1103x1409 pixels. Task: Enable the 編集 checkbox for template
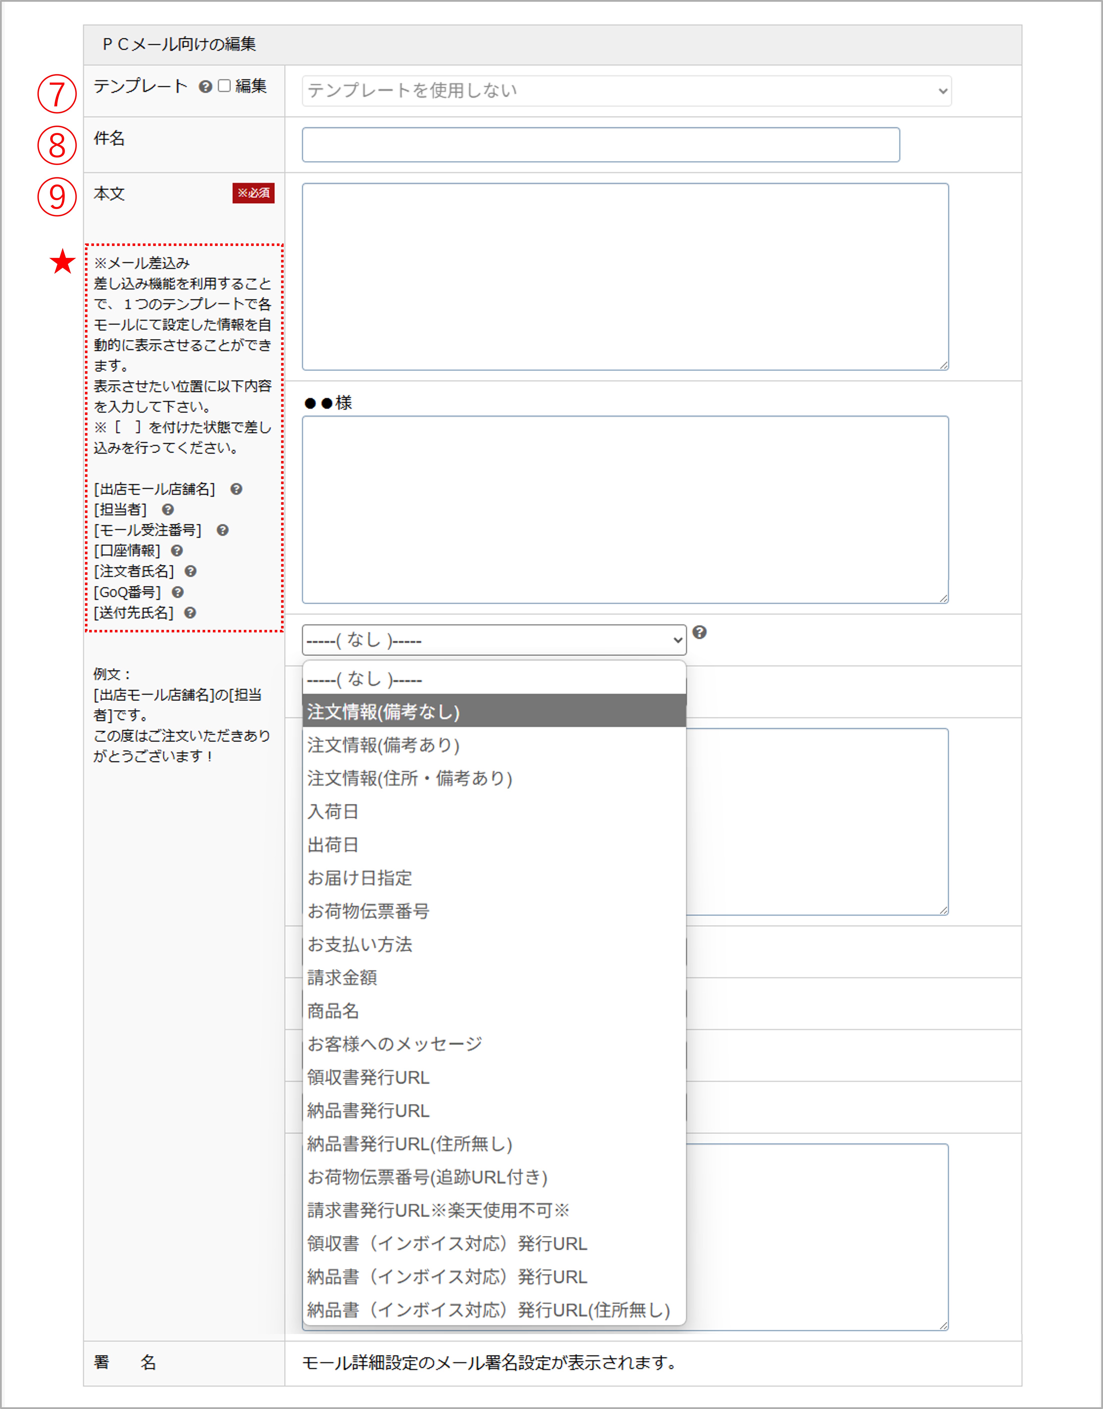[x=224, y=86]
